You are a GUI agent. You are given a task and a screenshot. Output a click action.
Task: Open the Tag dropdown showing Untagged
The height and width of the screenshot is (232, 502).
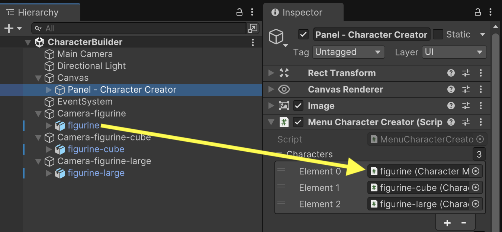pos(348,52)
